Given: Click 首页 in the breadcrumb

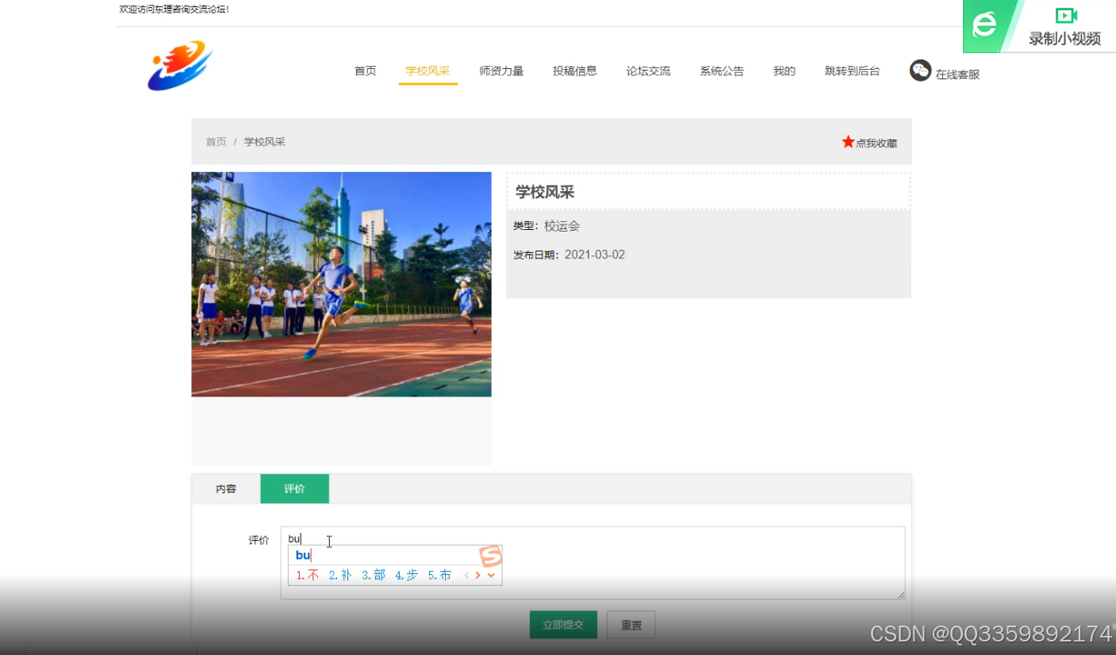Looking at the screenshot, I should [216, 142].
